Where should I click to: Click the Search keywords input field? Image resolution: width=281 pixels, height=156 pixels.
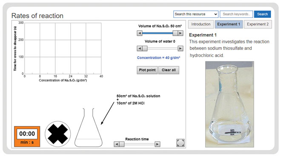236,14
